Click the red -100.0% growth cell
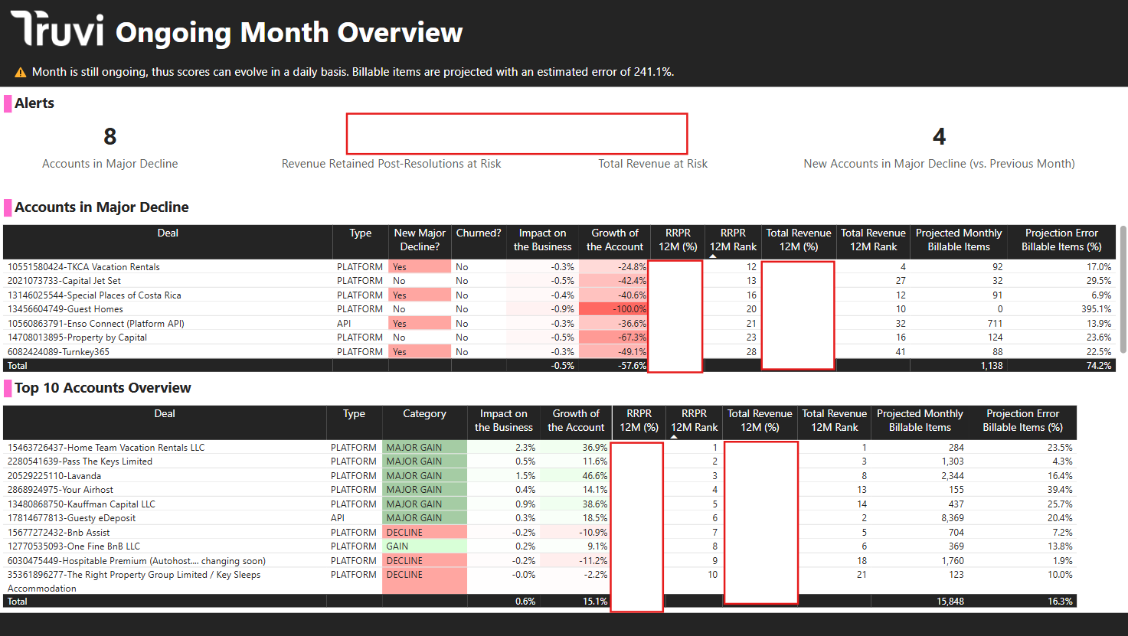1128x636 pixels. [613, 309]
